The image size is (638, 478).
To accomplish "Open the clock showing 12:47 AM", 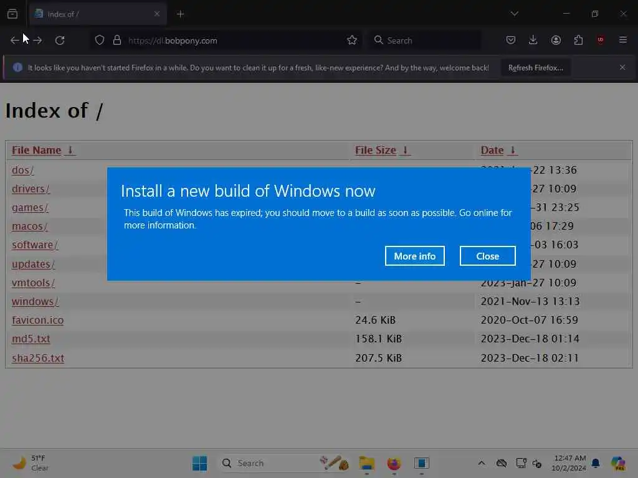I will (x=569, y=463).
